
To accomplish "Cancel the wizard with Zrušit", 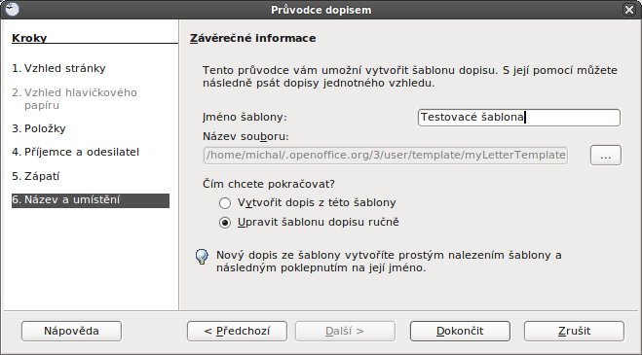I will pos(574,331).
